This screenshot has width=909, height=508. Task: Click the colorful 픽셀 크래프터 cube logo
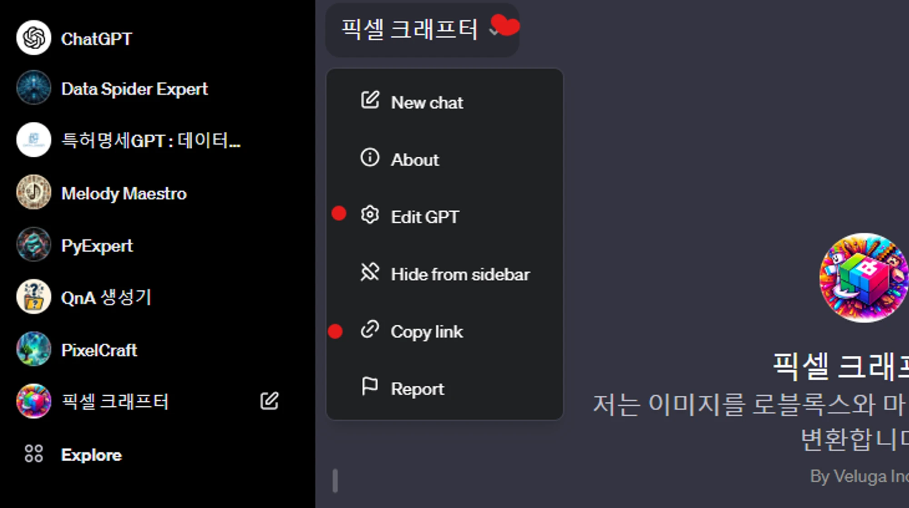click(864, 278)
